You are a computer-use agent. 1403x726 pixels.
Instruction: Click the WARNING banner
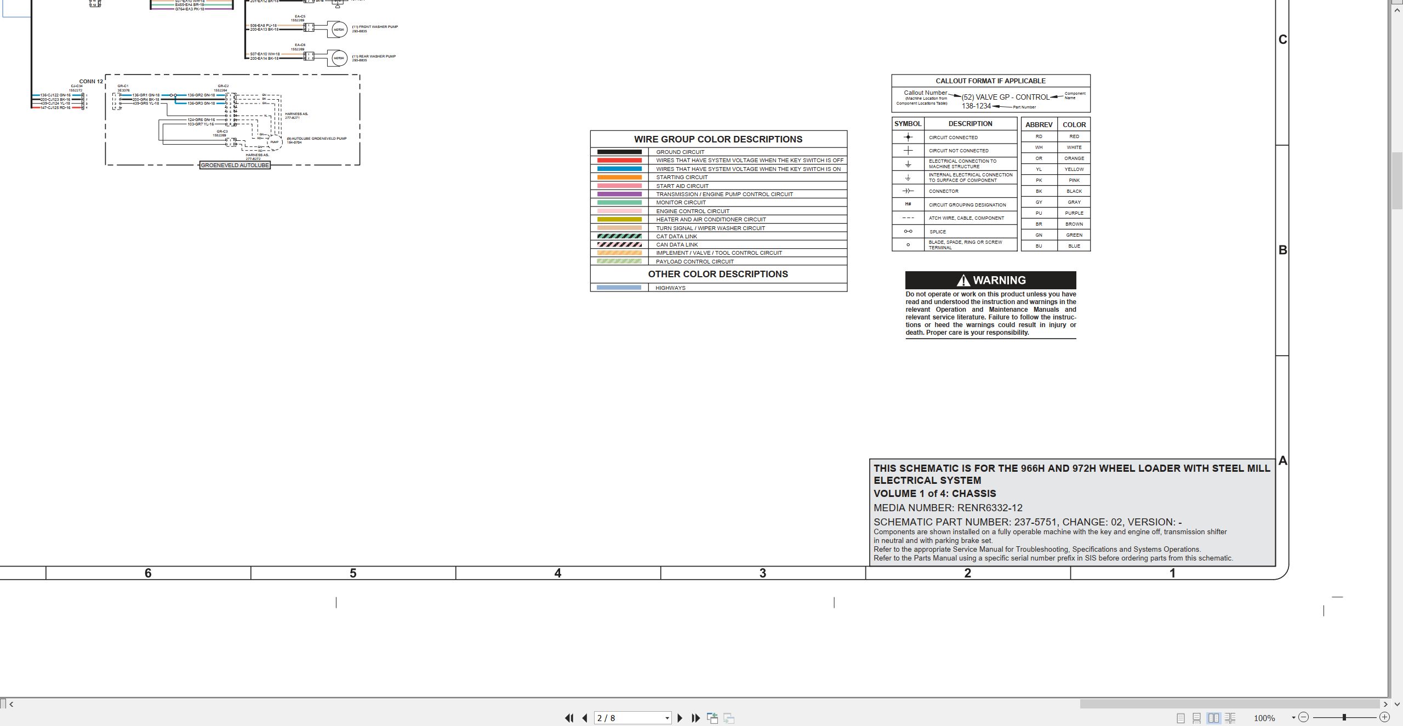click(990, 280)
